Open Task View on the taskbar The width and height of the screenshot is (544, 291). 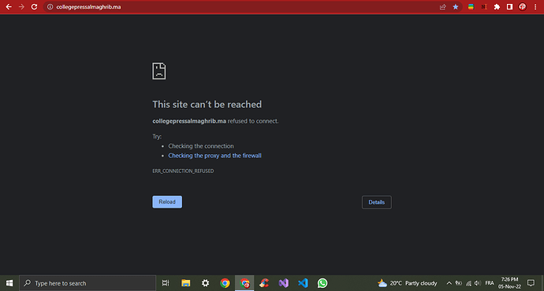click(166, 283)
